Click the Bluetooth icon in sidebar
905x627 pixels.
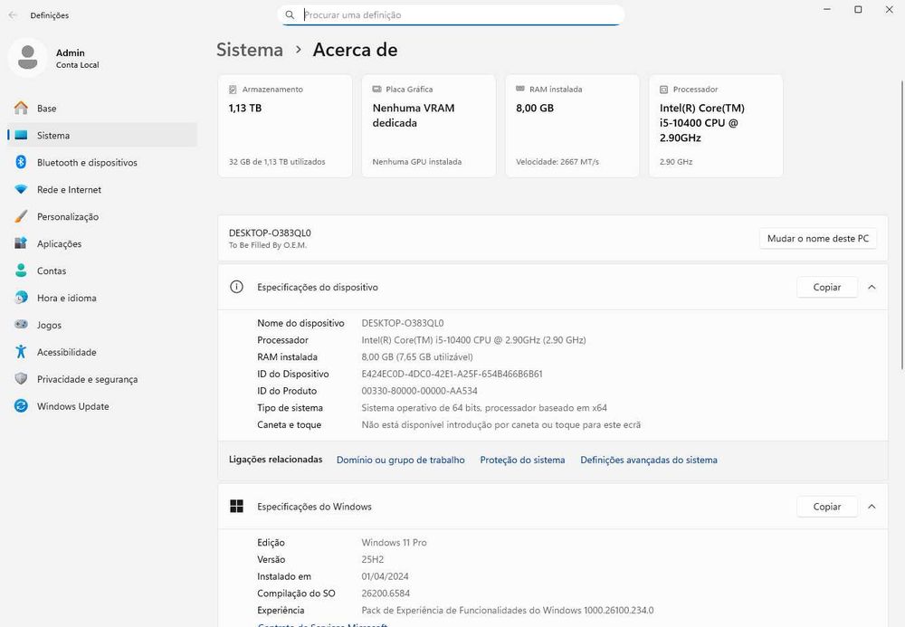pyautogui.click(x=21, y=162)
